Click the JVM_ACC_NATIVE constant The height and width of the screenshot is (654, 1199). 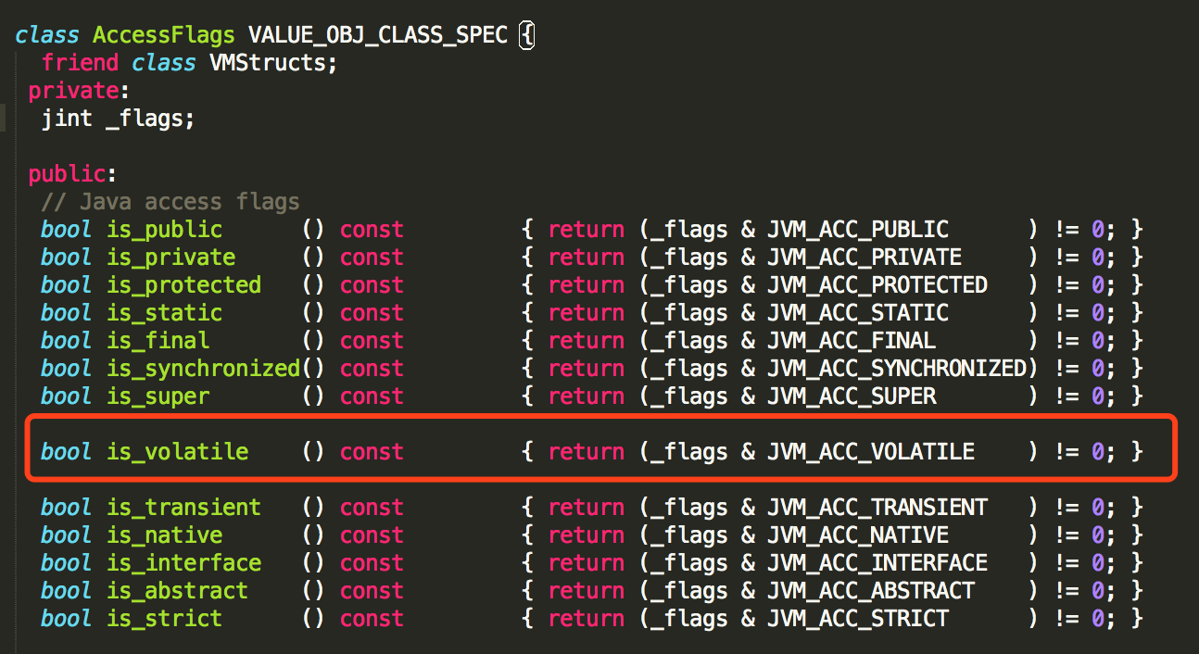coord(858,535)
